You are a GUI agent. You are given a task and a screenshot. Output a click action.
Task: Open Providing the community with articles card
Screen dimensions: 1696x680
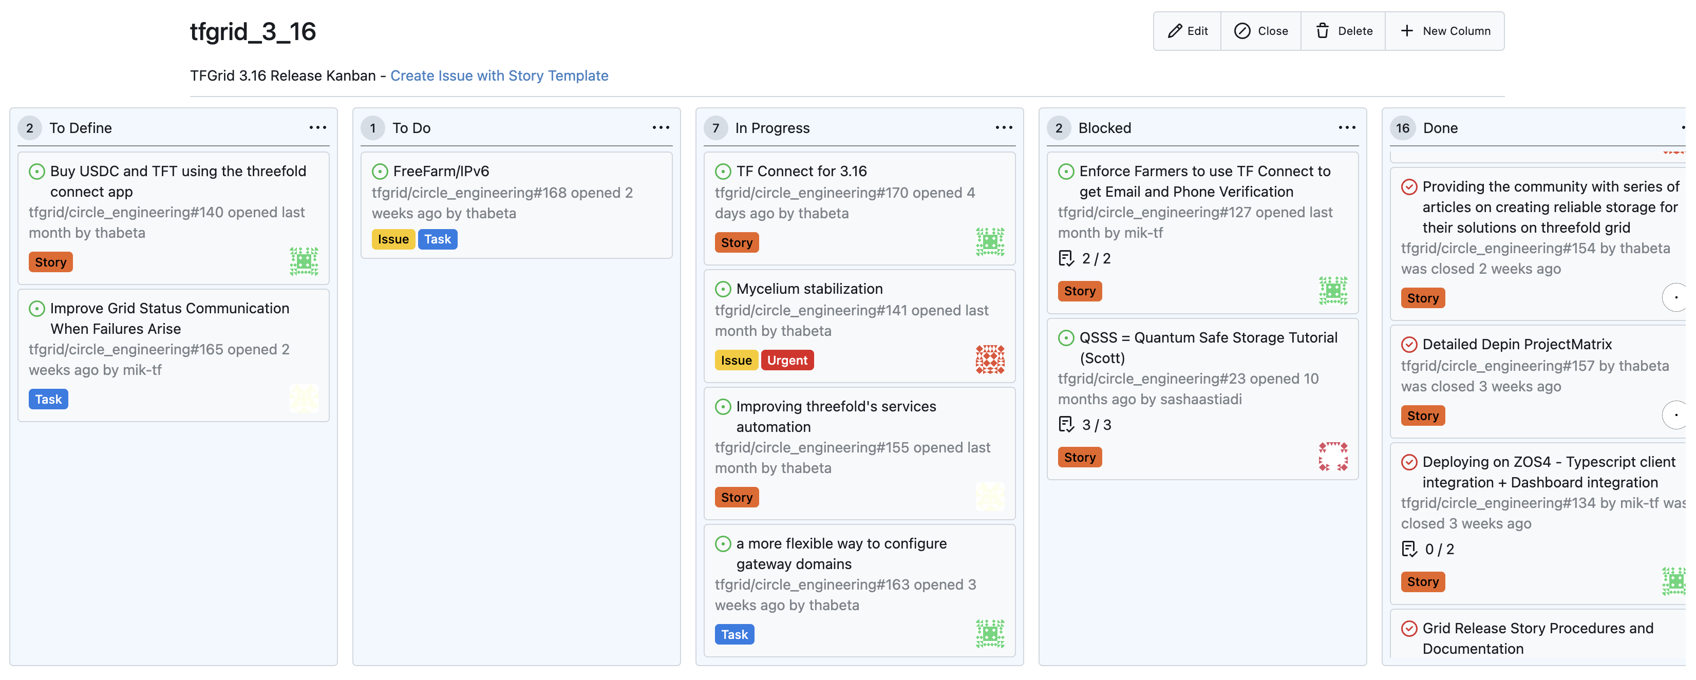(x=1551, y=207)
